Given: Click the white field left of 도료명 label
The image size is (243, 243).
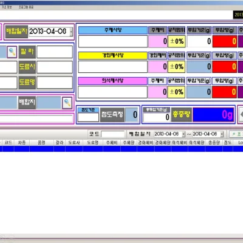Looking at the screenshot, I should [9, 83].
